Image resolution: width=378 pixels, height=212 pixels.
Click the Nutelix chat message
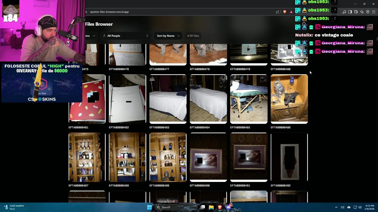tap(324, 35)
